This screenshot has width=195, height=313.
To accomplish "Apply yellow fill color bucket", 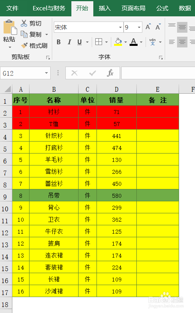I will pyautogui.click(x=118, y=42).
